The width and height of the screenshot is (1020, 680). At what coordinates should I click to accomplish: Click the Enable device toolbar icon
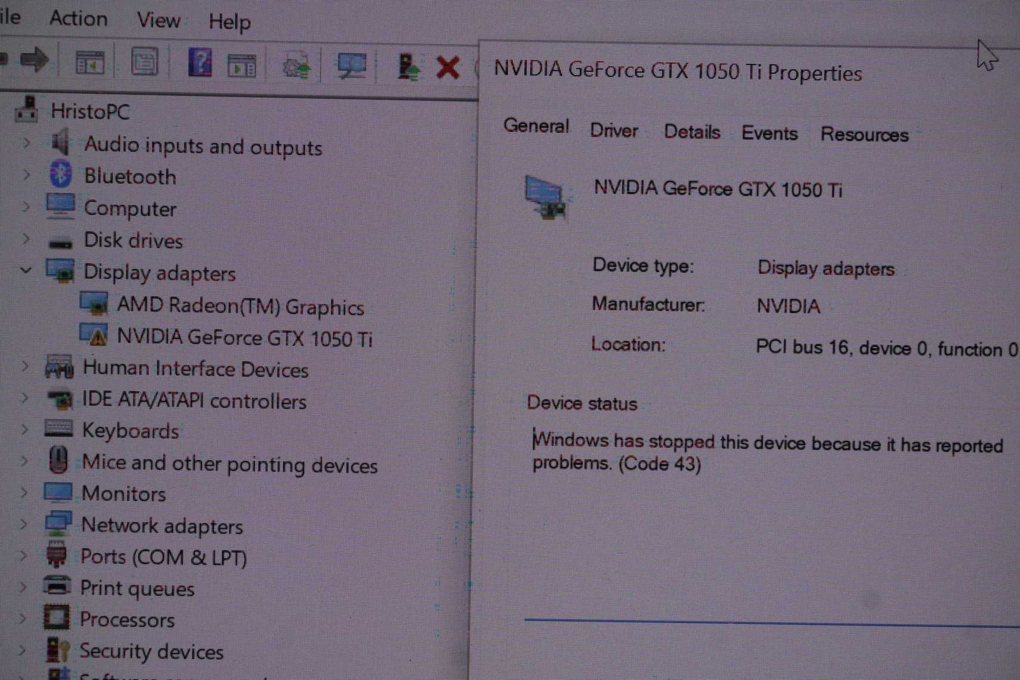(x=408, y=67)
